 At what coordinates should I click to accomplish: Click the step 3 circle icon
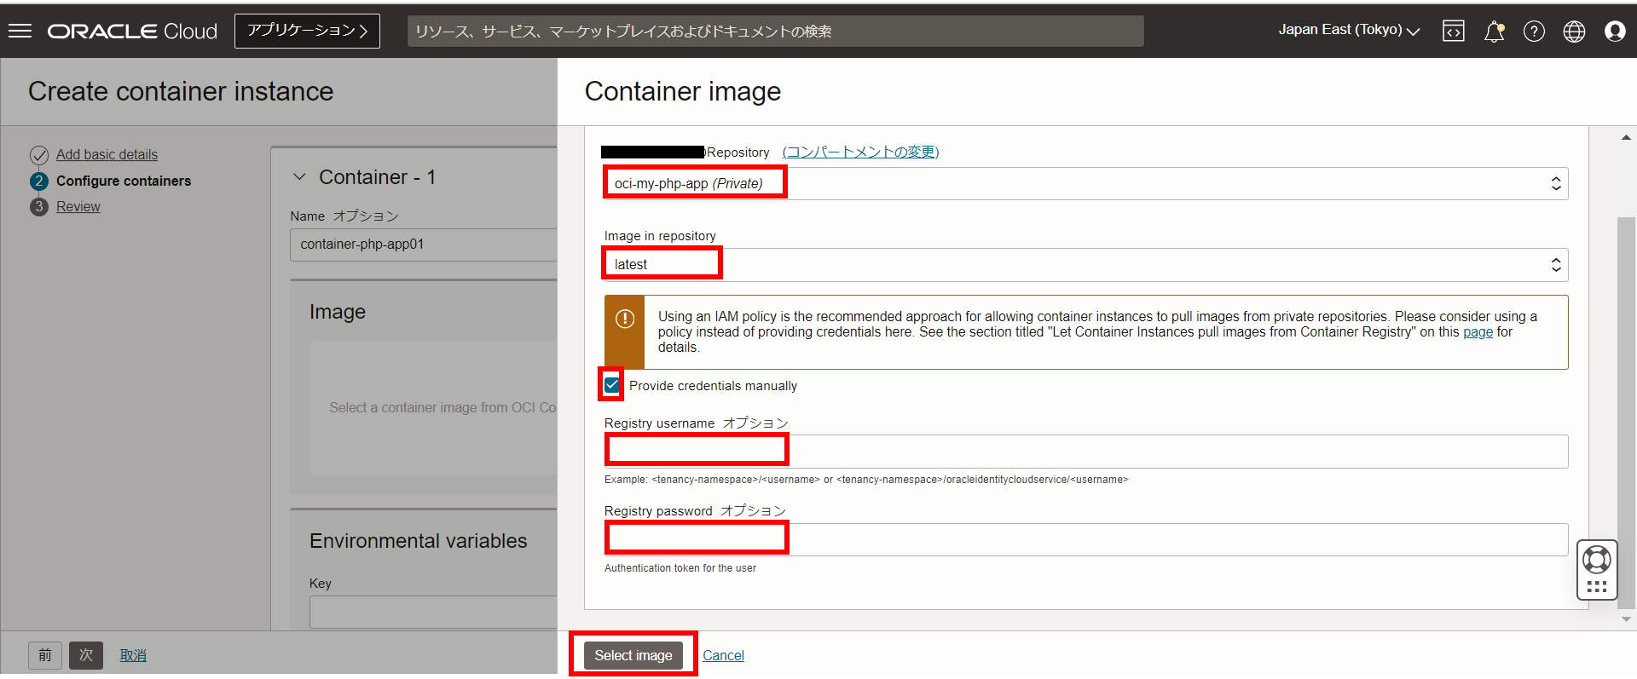click(x=39, y=206)
